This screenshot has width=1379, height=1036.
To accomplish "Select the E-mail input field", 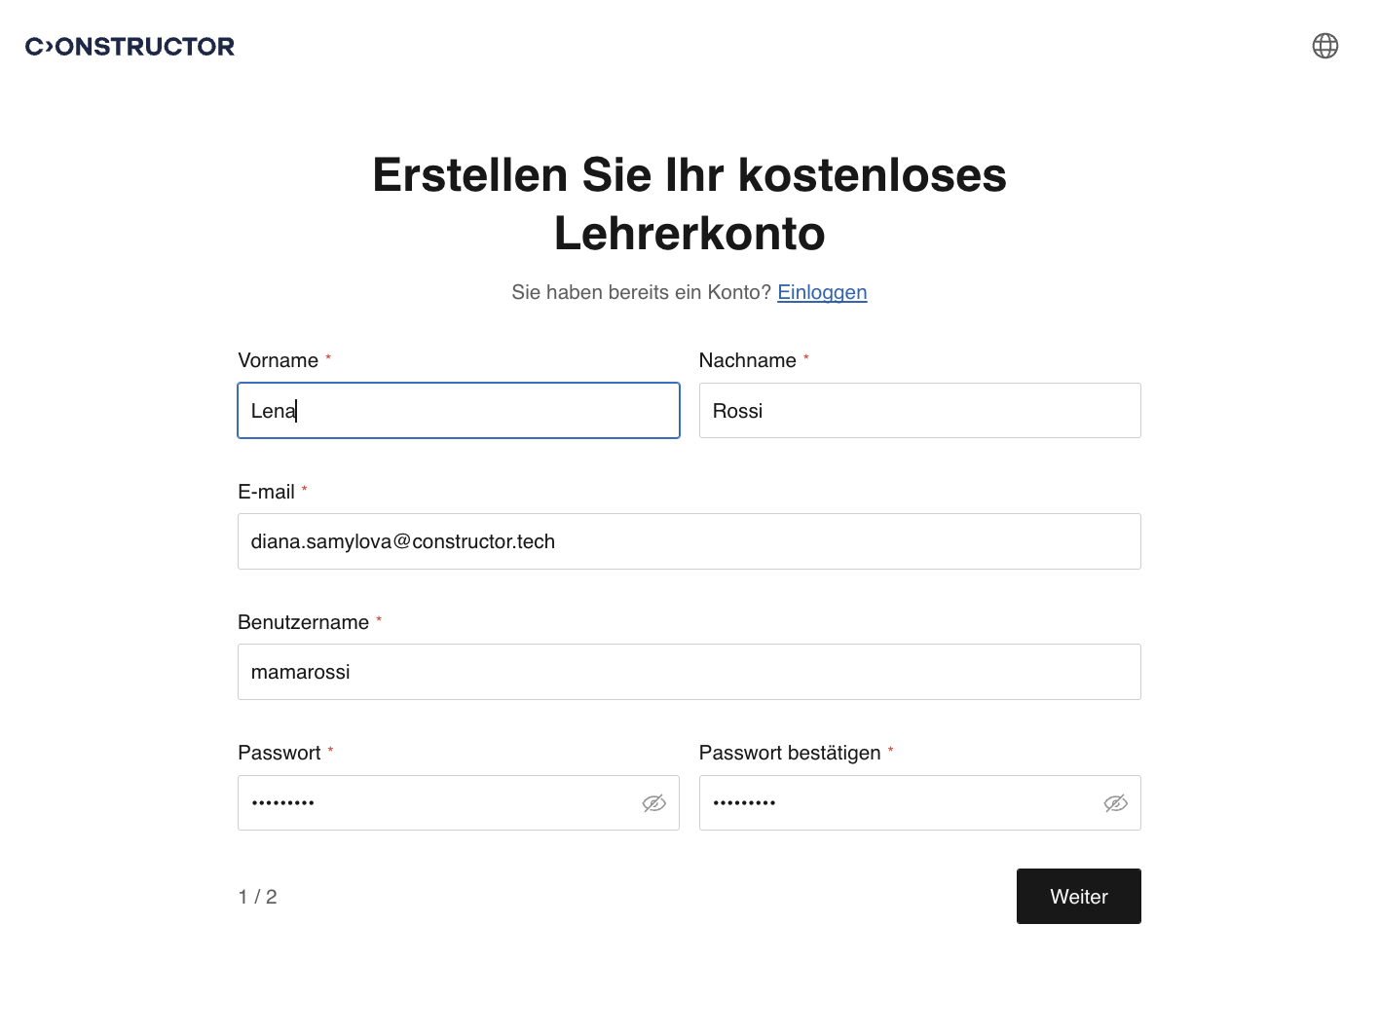I will pyautogui.click(x=689, y=541).
